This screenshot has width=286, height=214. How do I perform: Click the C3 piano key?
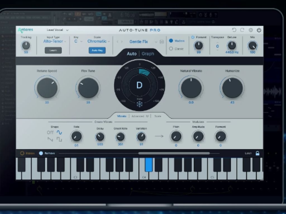(75, 175)
